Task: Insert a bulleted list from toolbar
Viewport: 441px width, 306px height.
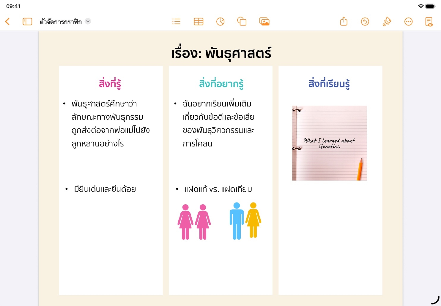Action: tap(176, 21)
